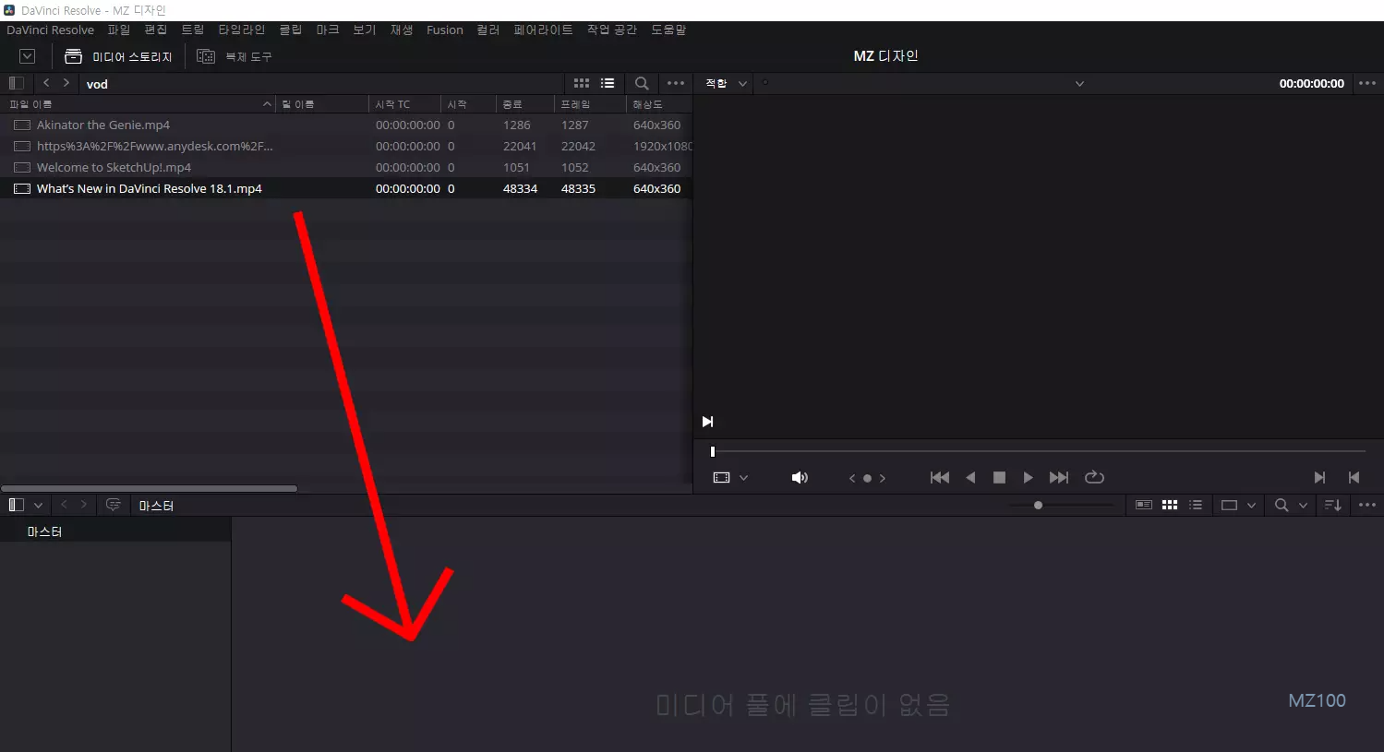Click the Reel Name (릴 이름) column header
This screenshot has height=752, width=1384.
(321, 104)
